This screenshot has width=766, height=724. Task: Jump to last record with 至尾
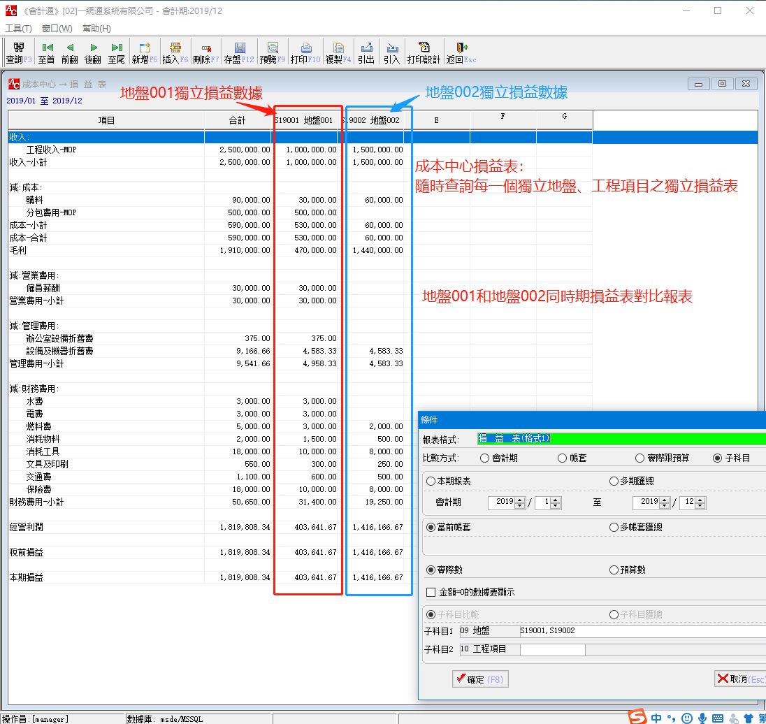116,53
